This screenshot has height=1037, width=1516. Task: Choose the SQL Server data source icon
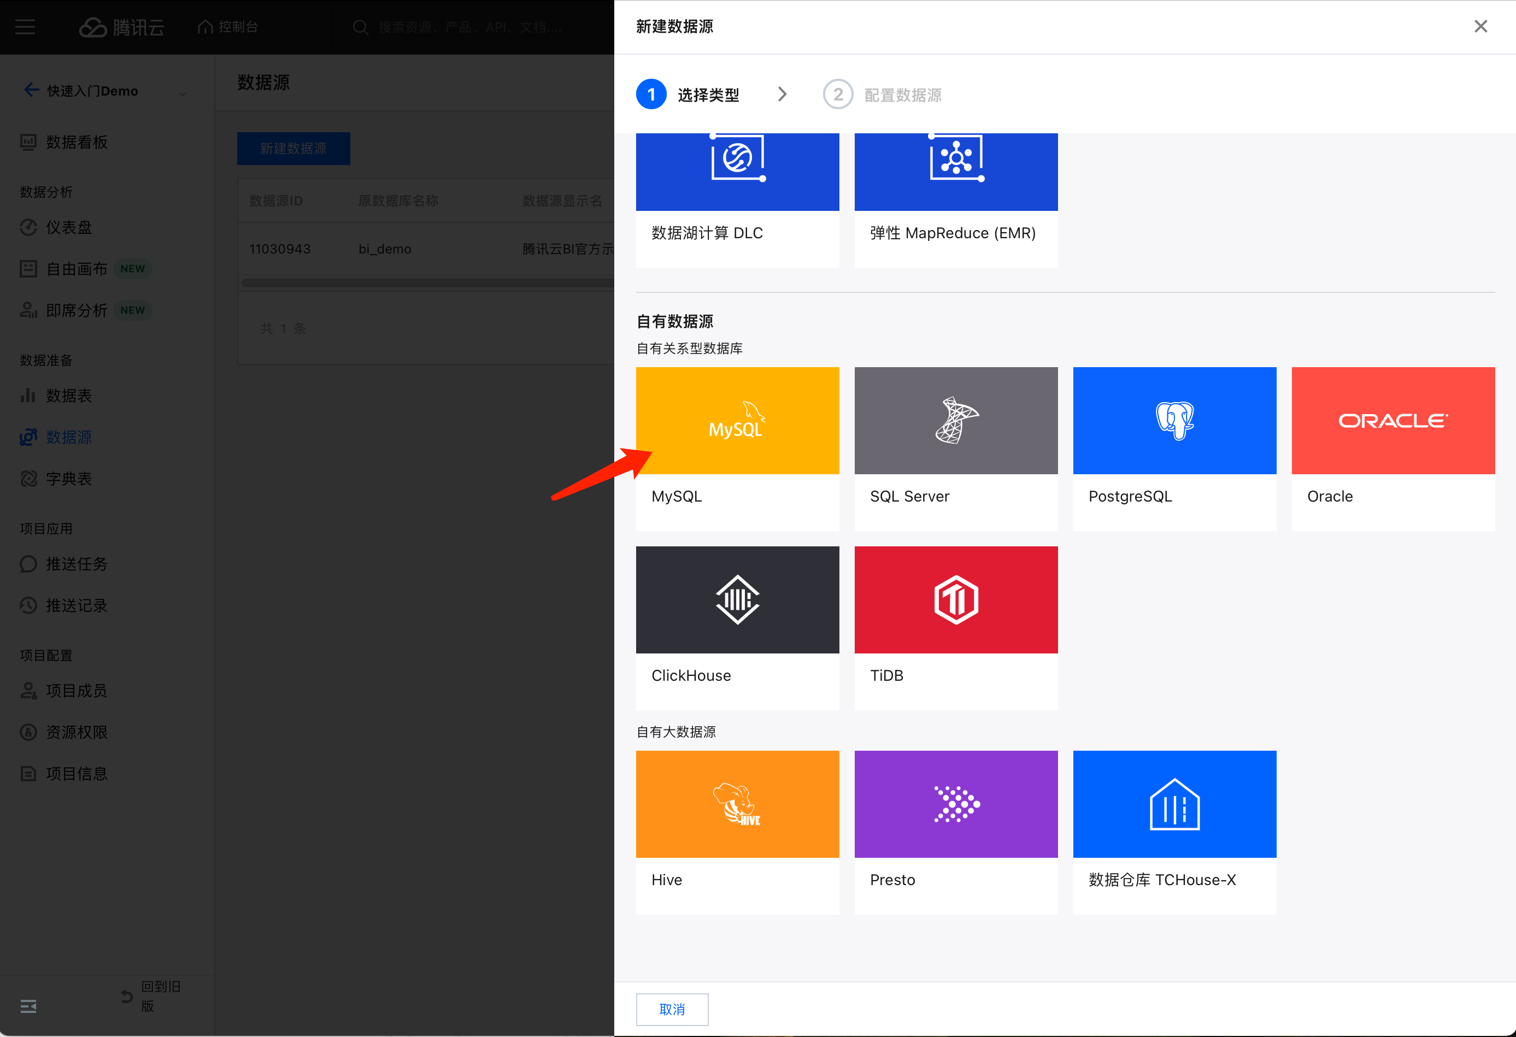pyautogui.click(x=956, y=421)
